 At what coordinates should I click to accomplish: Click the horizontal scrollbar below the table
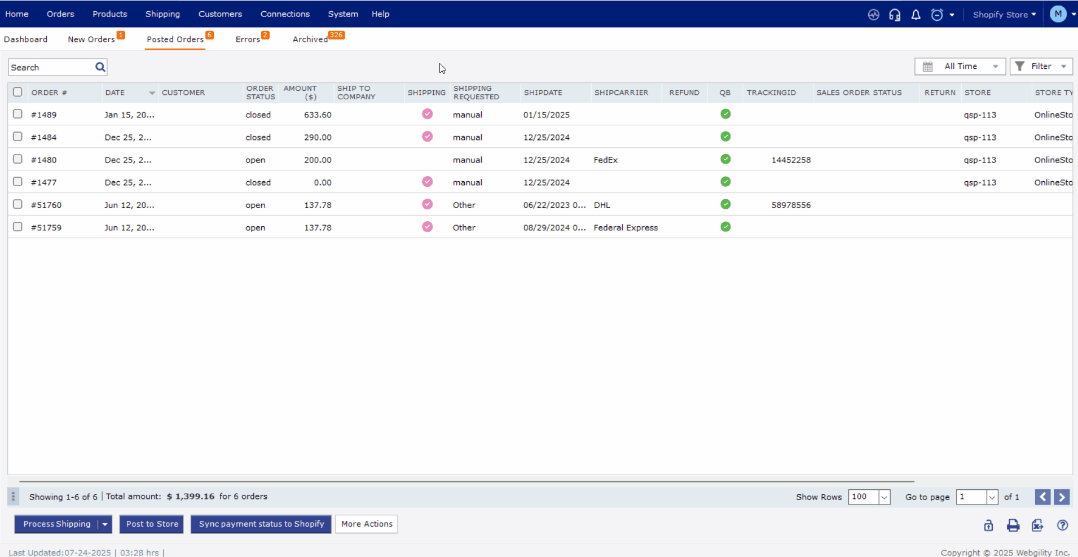point(467,481)
